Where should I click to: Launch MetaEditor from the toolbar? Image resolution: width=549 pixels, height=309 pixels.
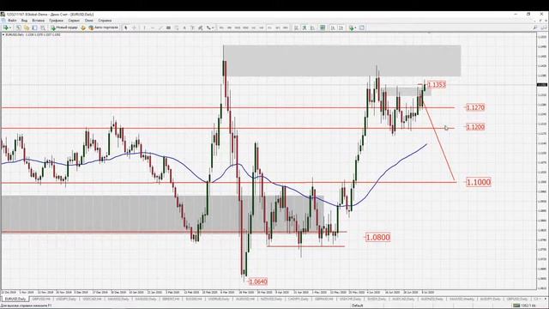point(83,27)
